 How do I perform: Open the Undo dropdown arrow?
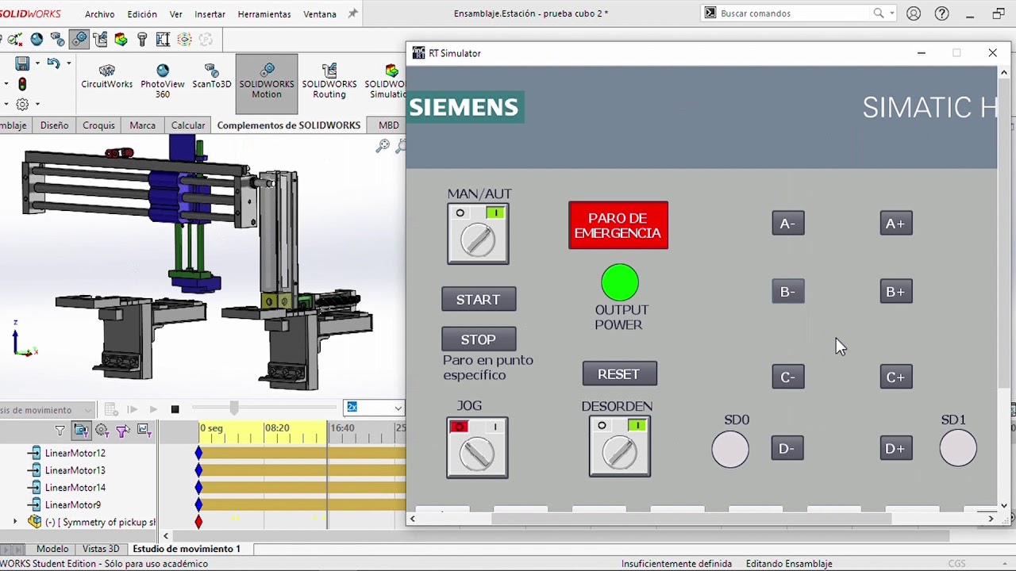(68, 64)
